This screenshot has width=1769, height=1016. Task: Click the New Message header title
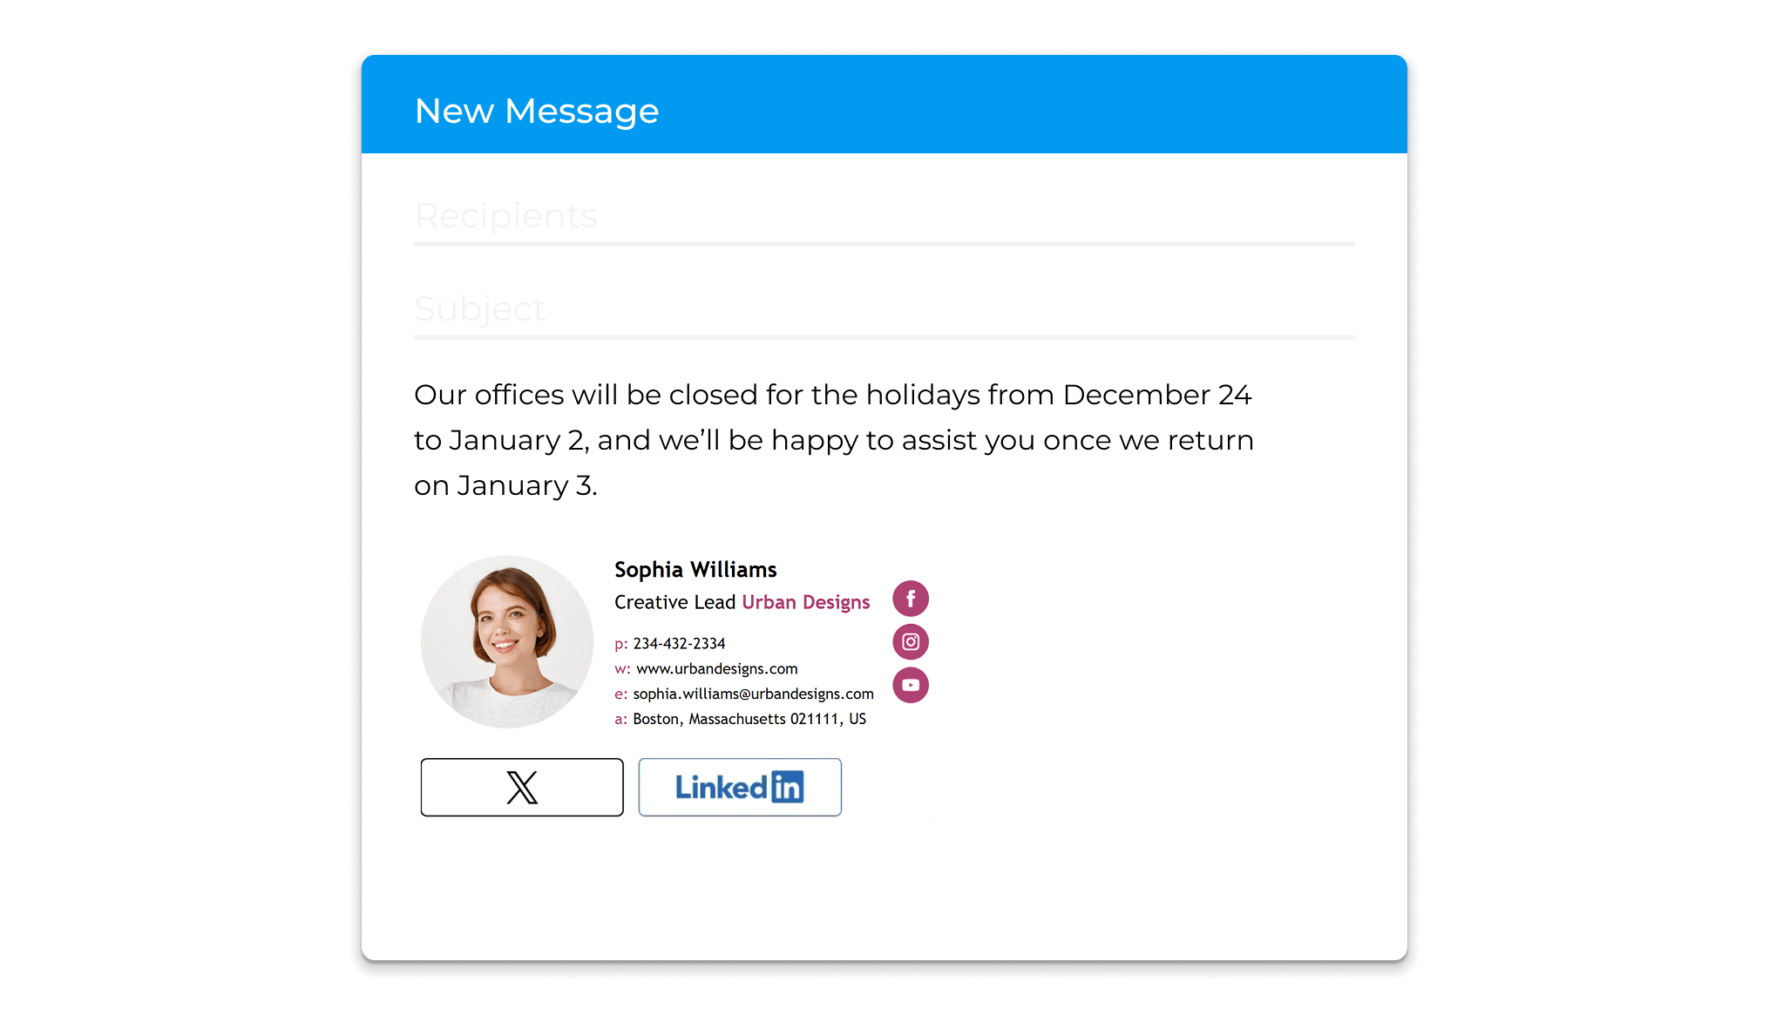(x=537, y=111)
